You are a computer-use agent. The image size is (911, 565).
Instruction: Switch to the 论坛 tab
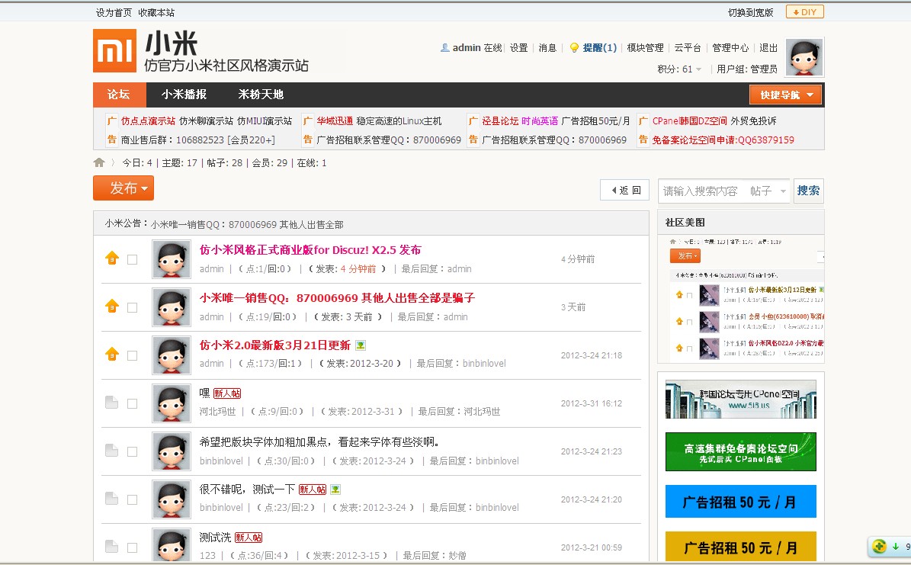pos(118,95)
